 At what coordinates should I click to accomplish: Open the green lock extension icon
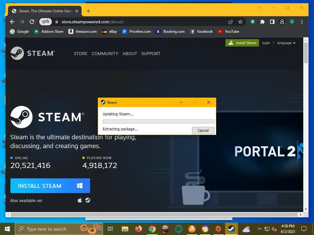click(253, 22)
